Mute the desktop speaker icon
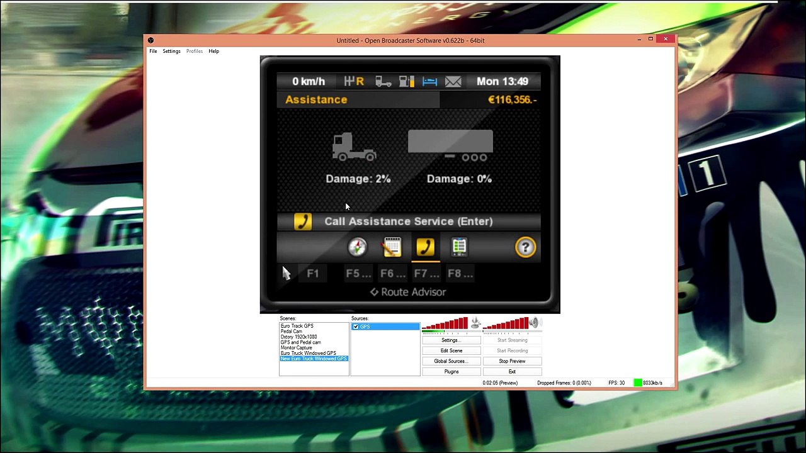The height and width of the screenshot is (453, 806). tap(535, 323)
